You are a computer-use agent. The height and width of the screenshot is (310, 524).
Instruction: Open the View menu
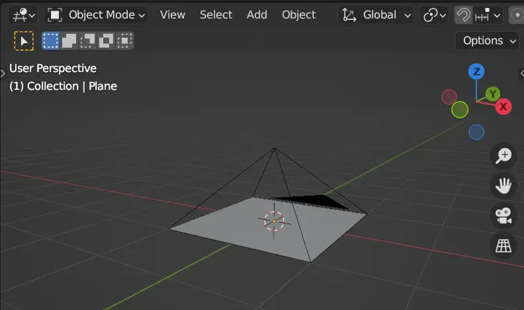173,15
